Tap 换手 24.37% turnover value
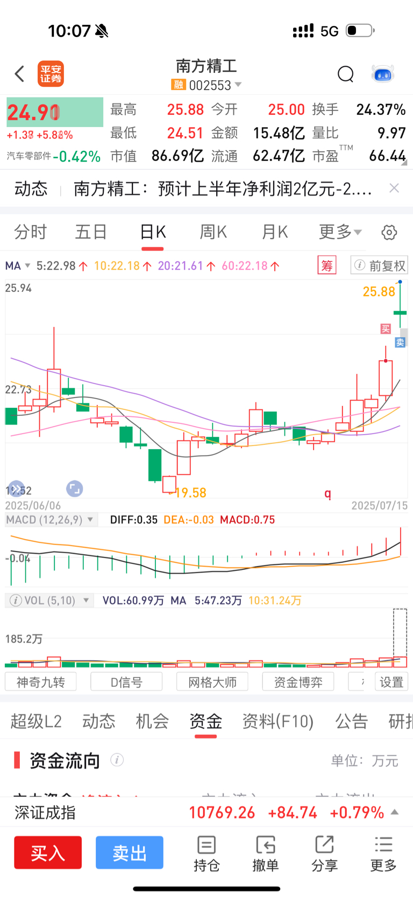The image size is (413, 899). tap(381, 110)
